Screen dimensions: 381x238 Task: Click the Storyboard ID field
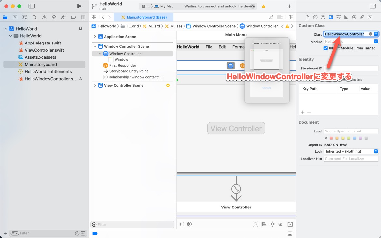[x=351, y=68]
